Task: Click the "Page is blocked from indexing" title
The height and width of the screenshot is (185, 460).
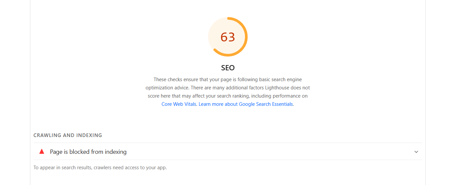Action: pyautogui.click(x=88, y=152)
